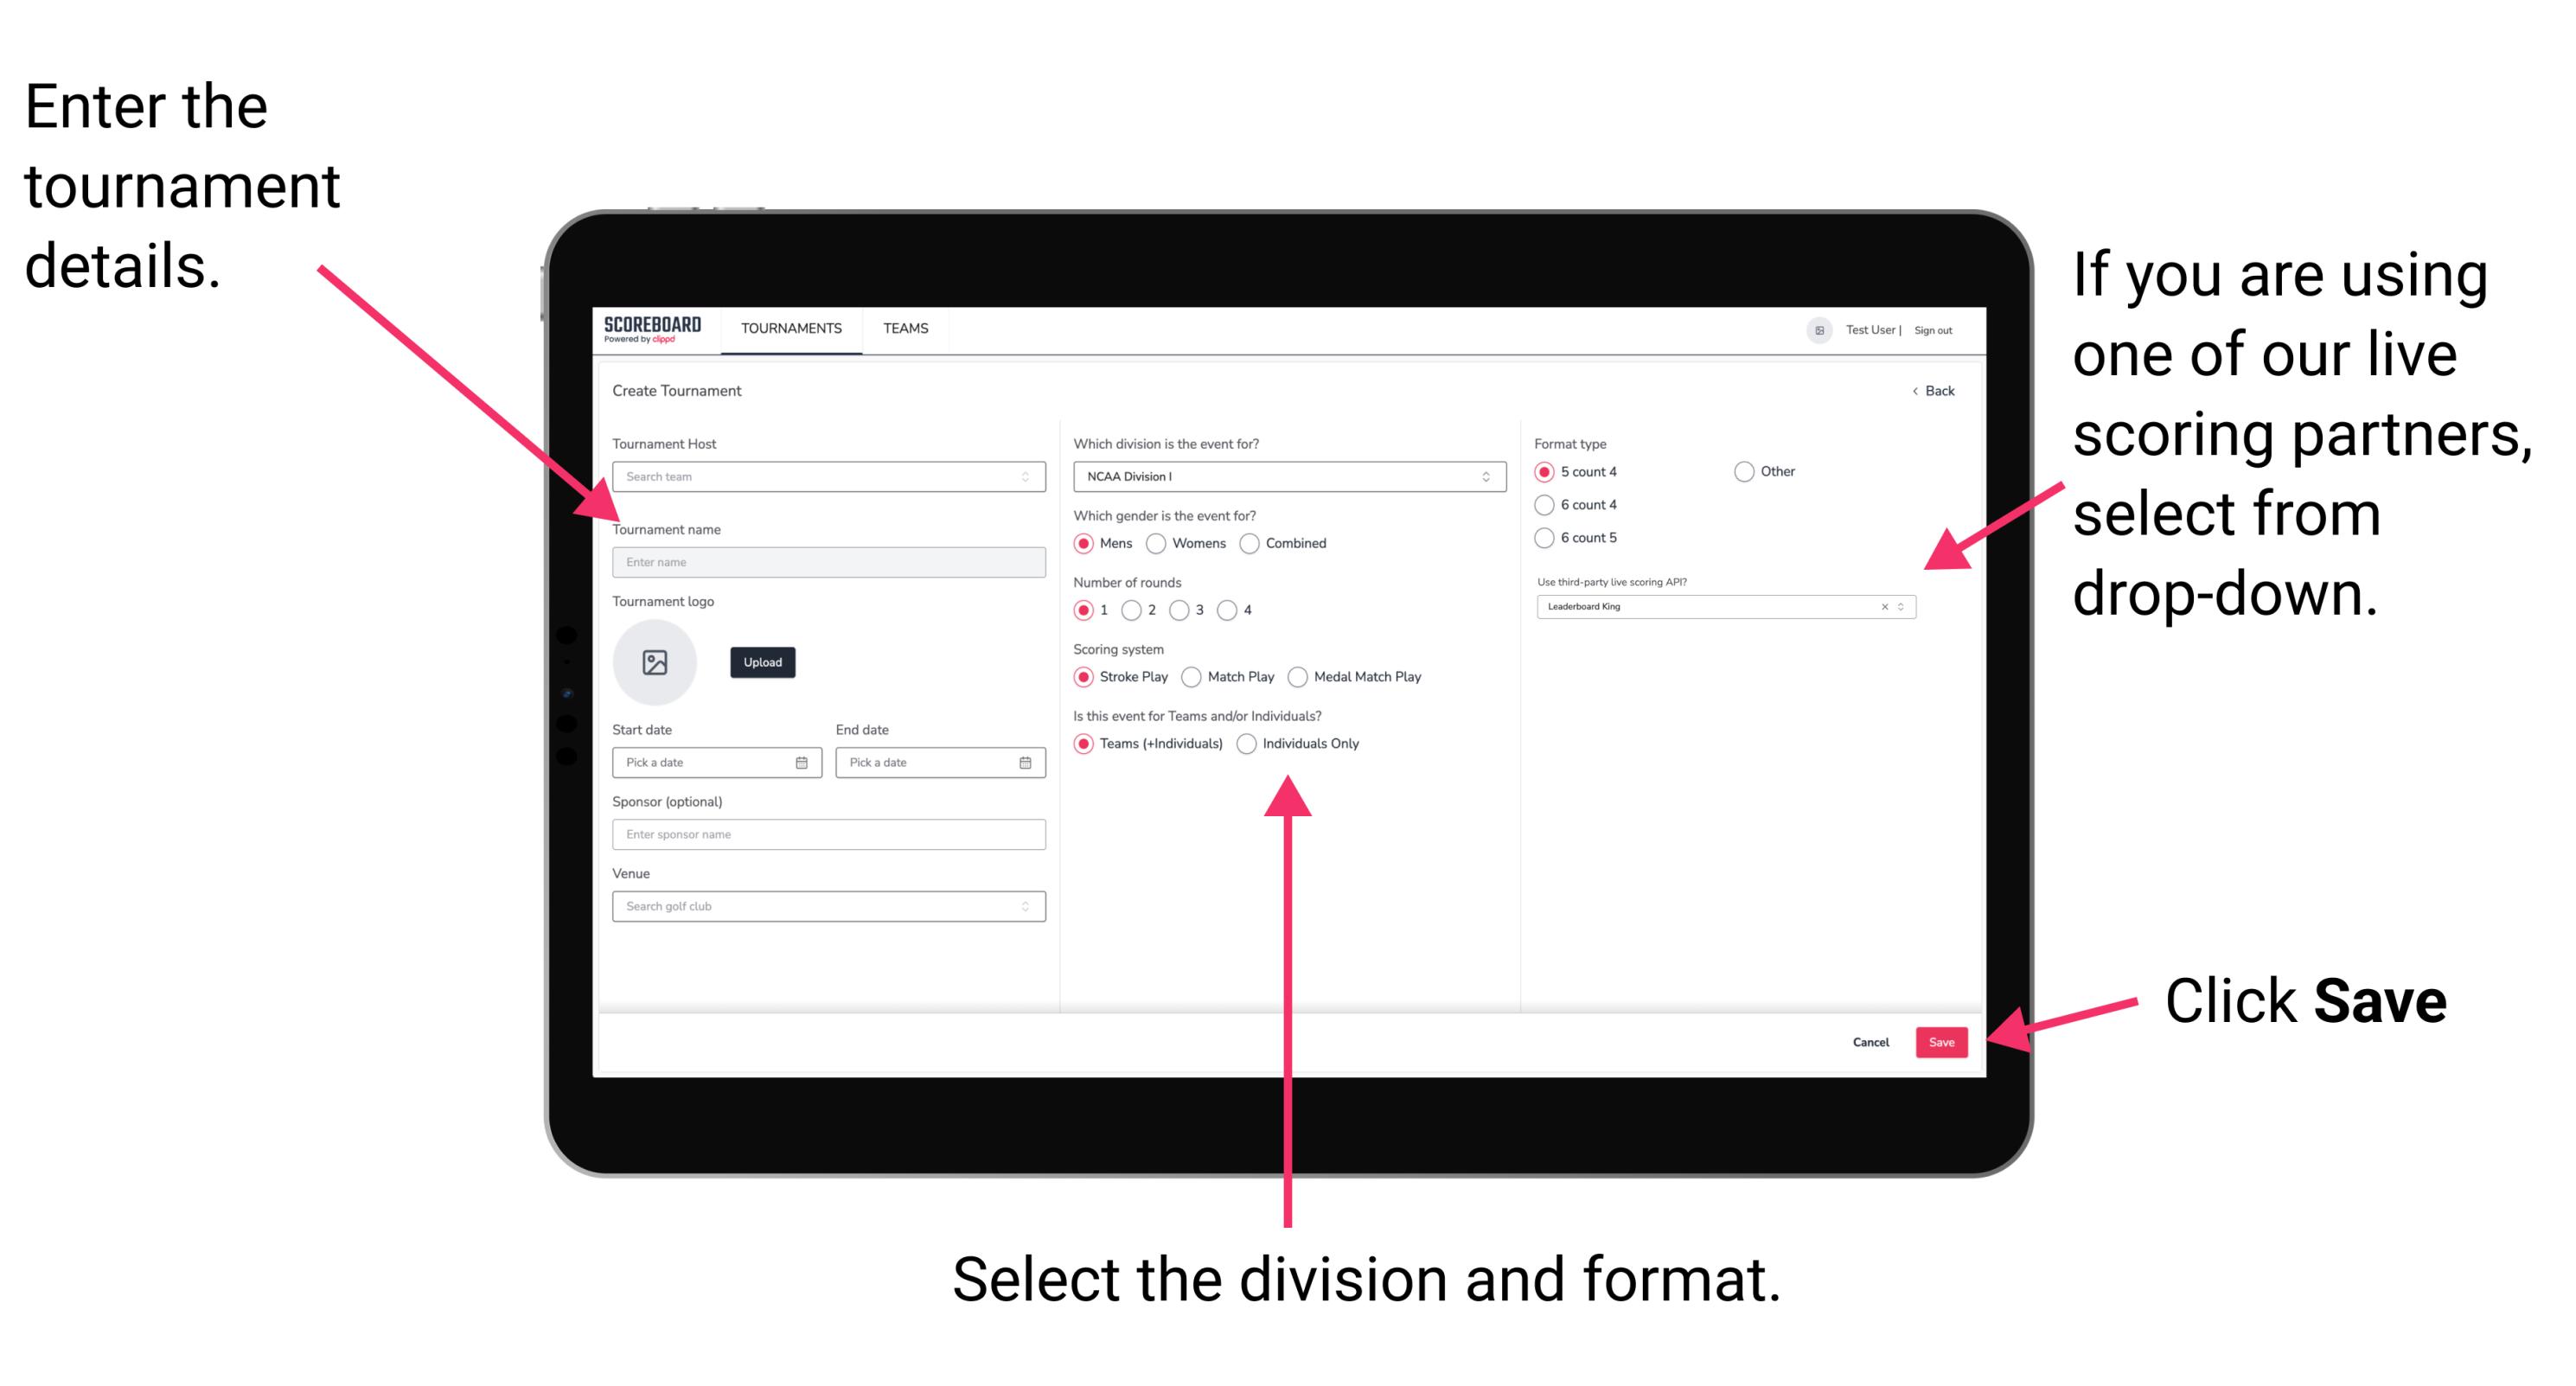Expand the Use third-party live scoring API dropdown
This screenshot has height=1386, width=2576.
[x=1908, y=608]
